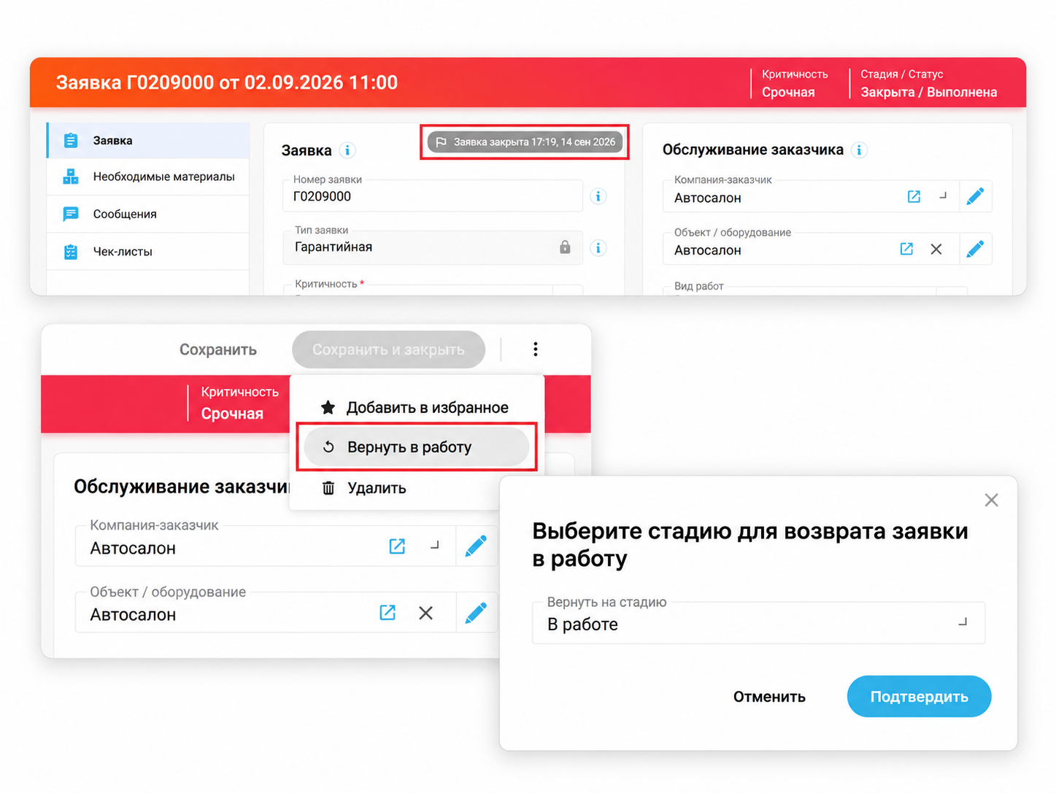Click the Отменить button
Screen dimensions: 1056x793
[769, 697]
